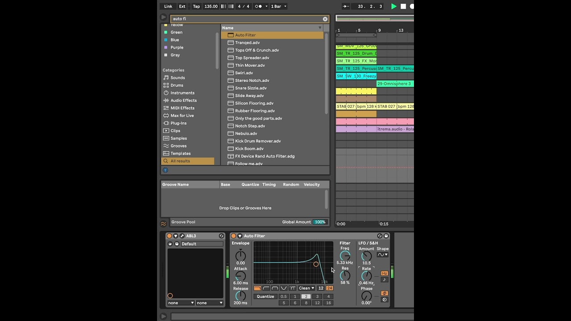Toggle Follow playback arrow icon

[346, 6]
